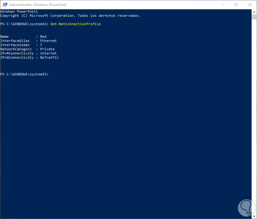Image resolution: width=257 pixels, height=219 pixels.
Task: Click the NetworkCategory label text
Action: tap(16, 49)
